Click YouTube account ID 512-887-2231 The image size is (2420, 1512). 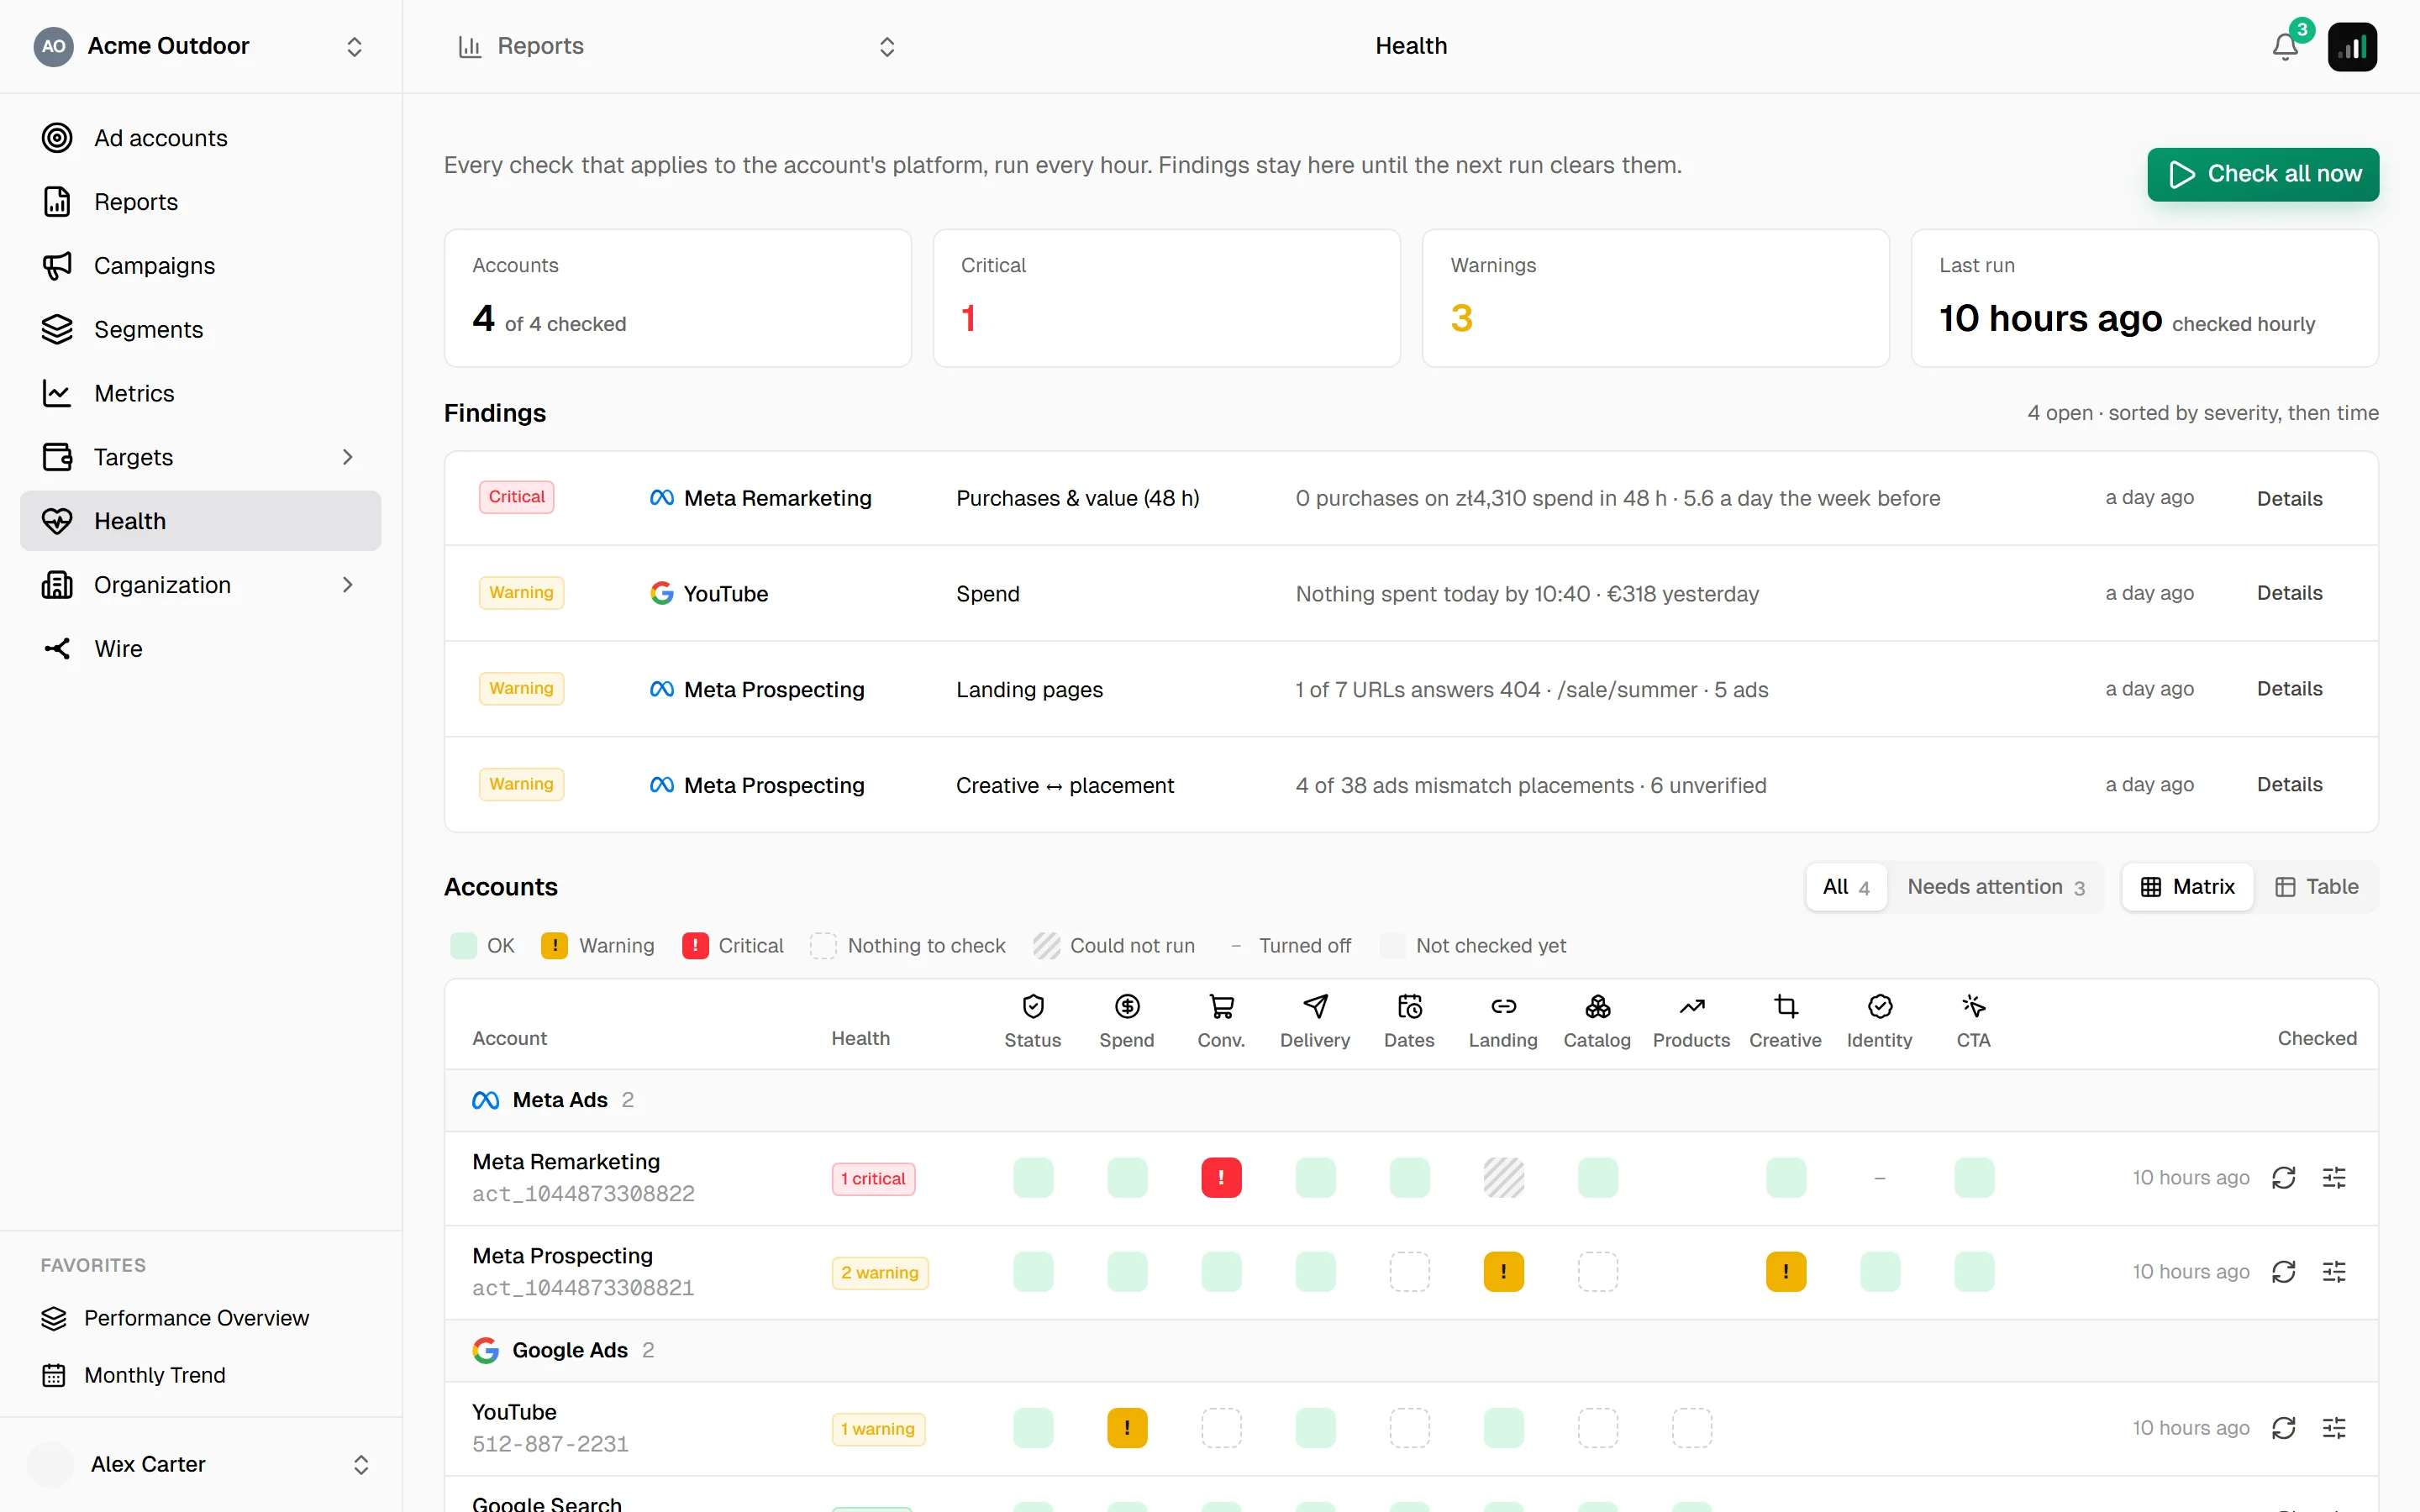tap(550, 1444)
